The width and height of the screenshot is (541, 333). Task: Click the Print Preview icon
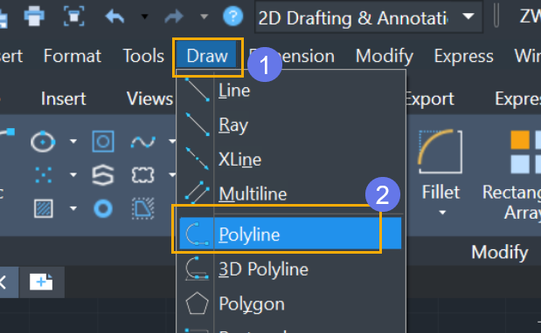click(x=73, y=16)
